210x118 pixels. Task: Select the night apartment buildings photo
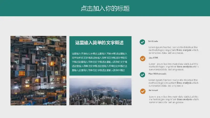tap(38, 71)
